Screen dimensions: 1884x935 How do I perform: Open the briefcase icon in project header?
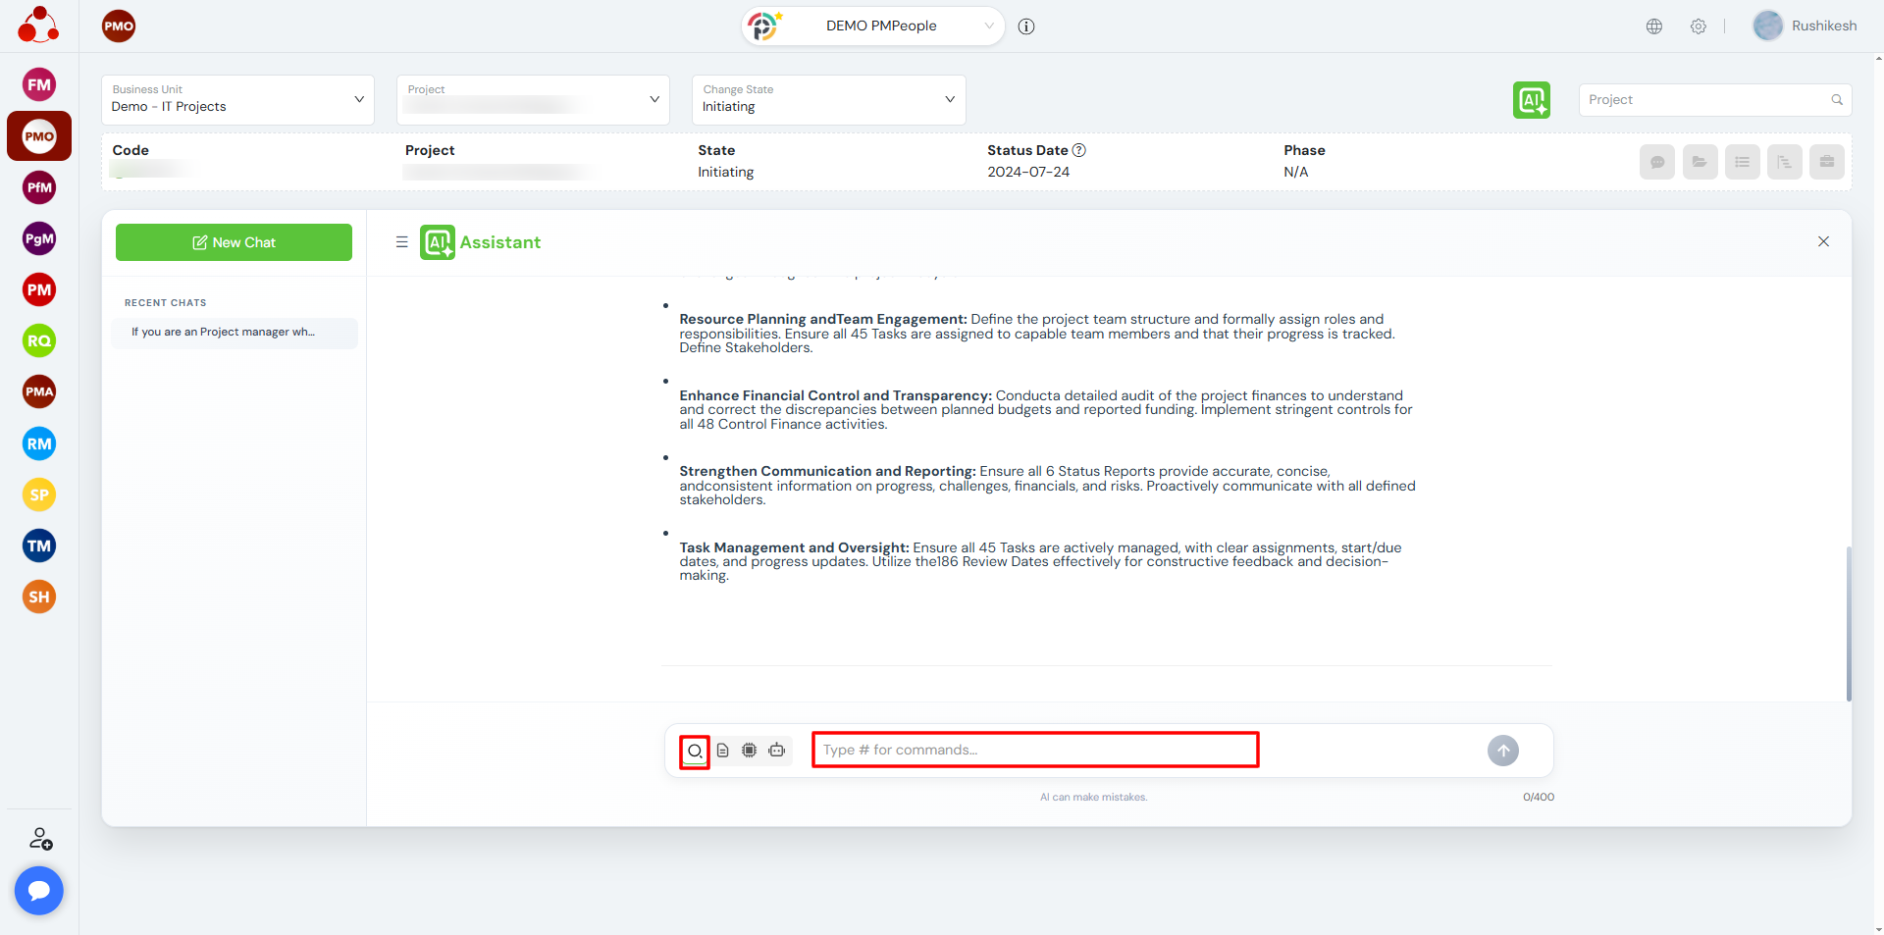click(1826, 162)
